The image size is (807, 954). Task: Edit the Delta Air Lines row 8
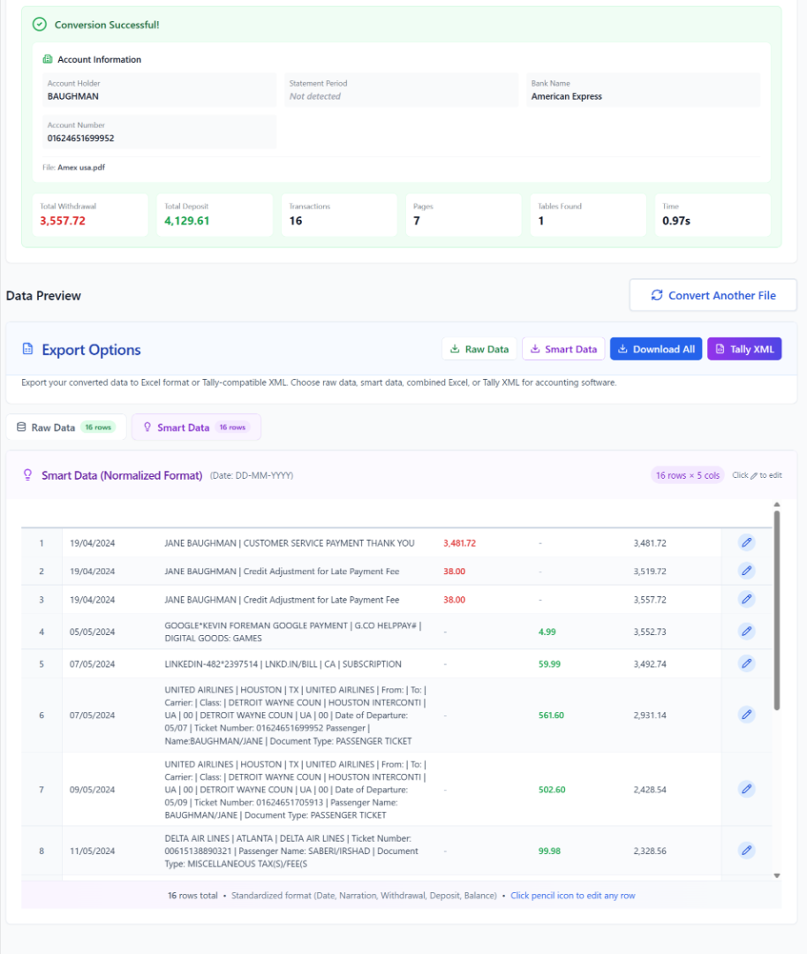point(746,851)
